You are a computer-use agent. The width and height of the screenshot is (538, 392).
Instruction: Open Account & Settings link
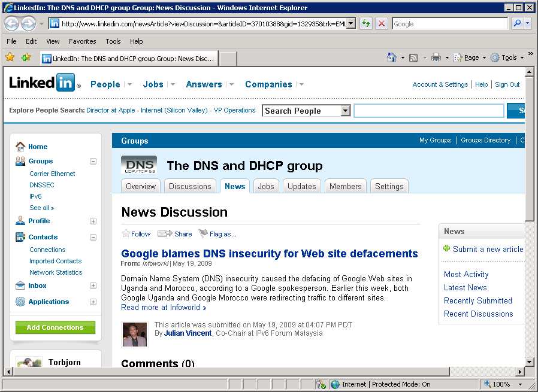440,84
